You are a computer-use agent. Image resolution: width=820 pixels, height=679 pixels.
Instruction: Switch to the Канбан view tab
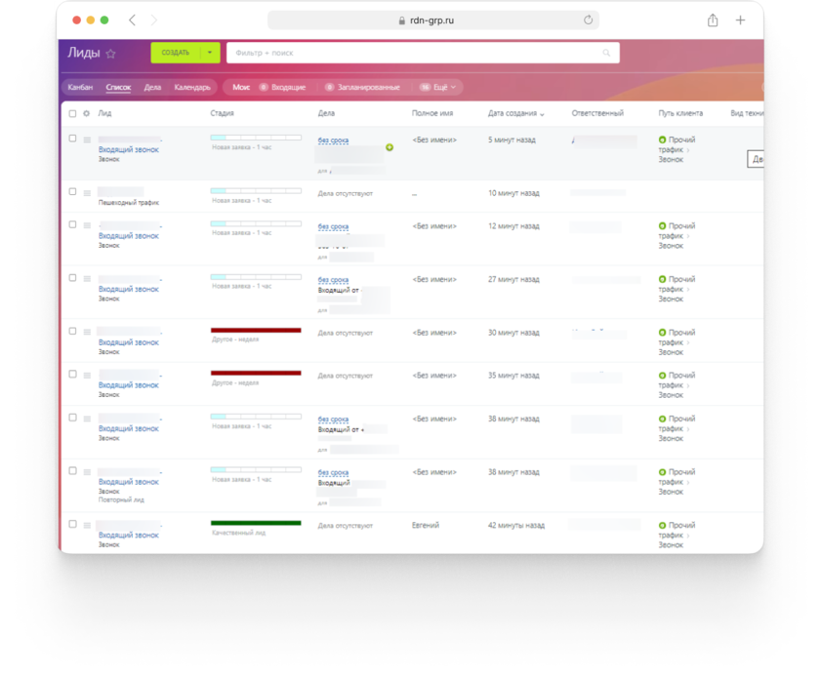point(80,88)
